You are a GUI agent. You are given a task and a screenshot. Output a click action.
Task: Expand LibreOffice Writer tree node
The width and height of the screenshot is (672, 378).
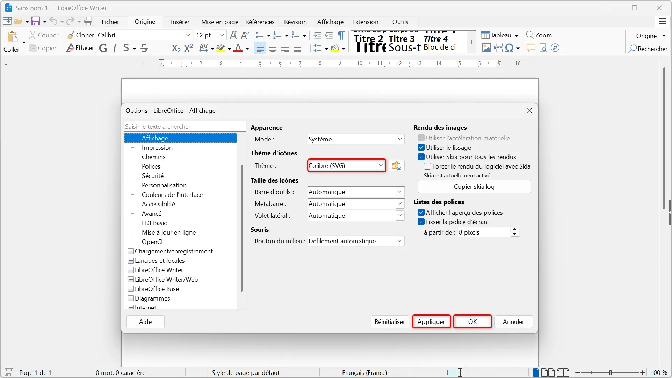[131, 270]
